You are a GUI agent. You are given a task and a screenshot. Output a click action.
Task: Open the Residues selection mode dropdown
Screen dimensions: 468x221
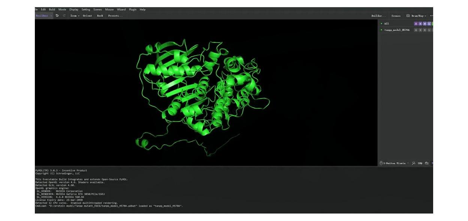44,16
